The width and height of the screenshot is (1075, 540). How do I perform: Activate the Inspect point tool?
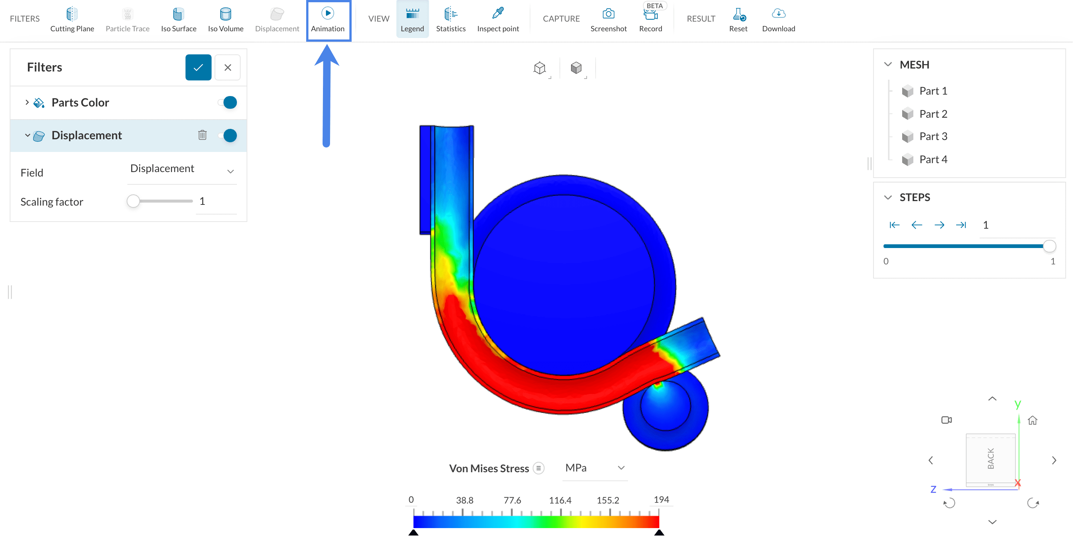[x=497, y=19]
